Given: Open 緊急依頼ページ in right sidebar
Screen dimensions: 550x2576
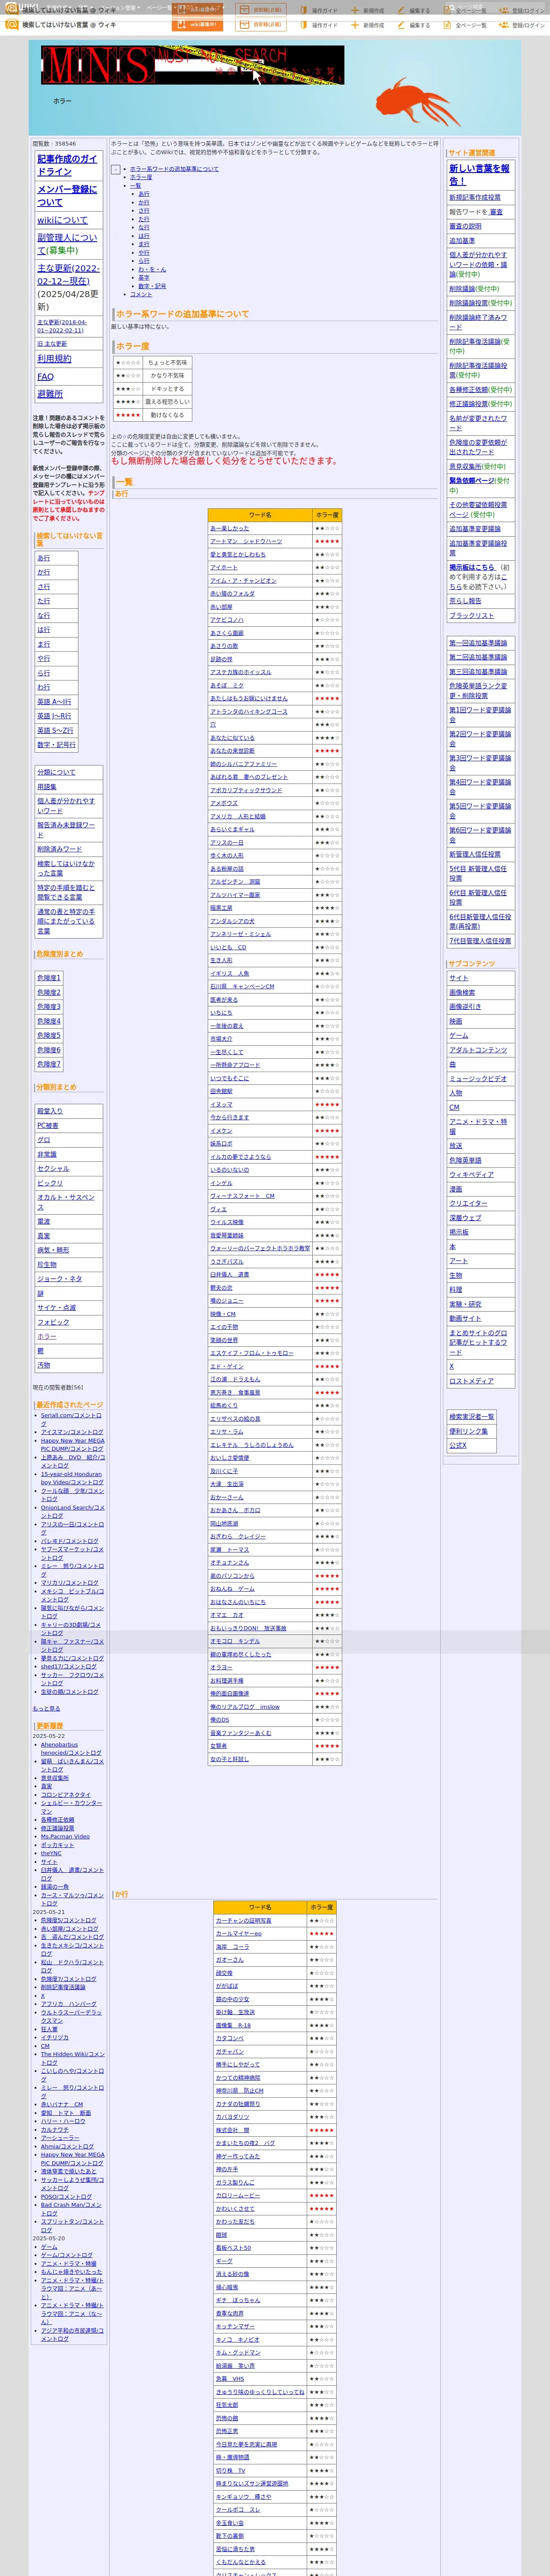Looking at the screenshot, I should pyautogui.click(x=471, y=481).
